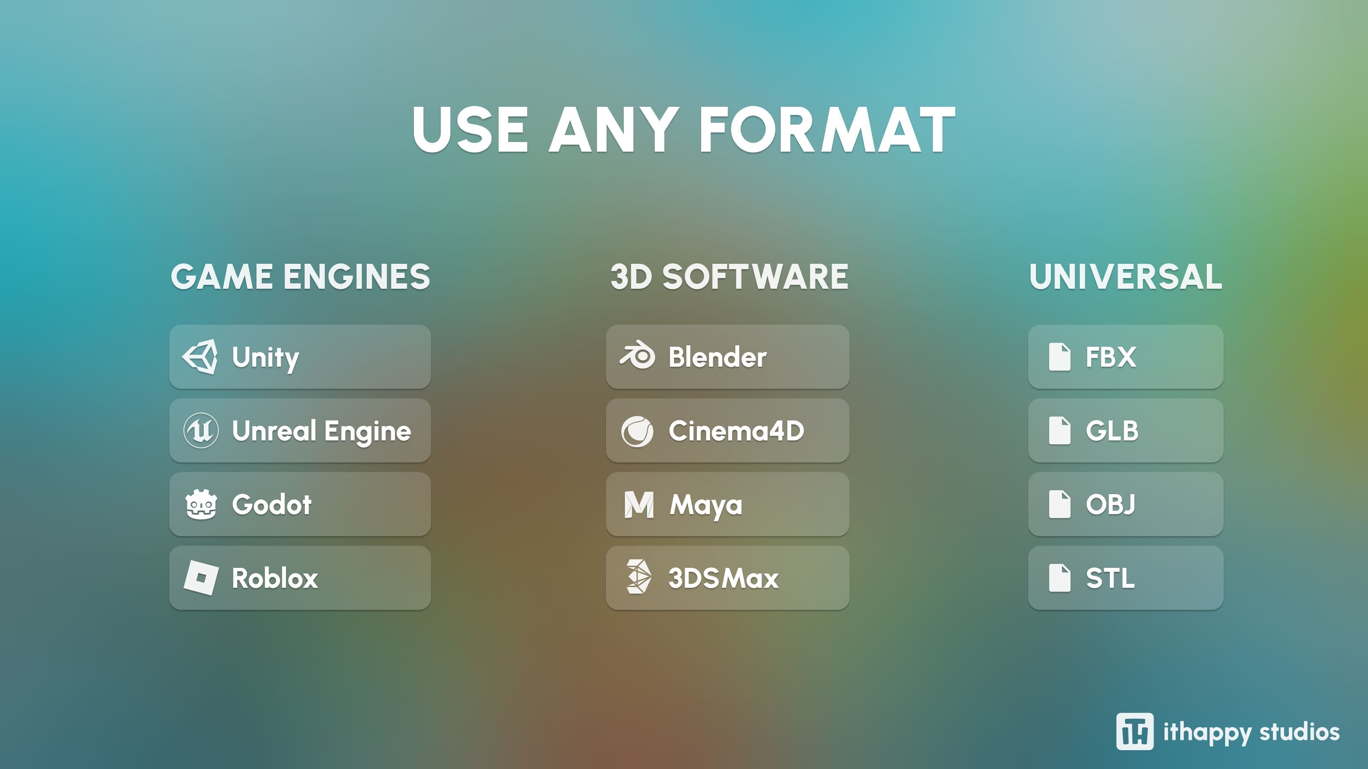Select the OBJ format label

[1110, 504]
